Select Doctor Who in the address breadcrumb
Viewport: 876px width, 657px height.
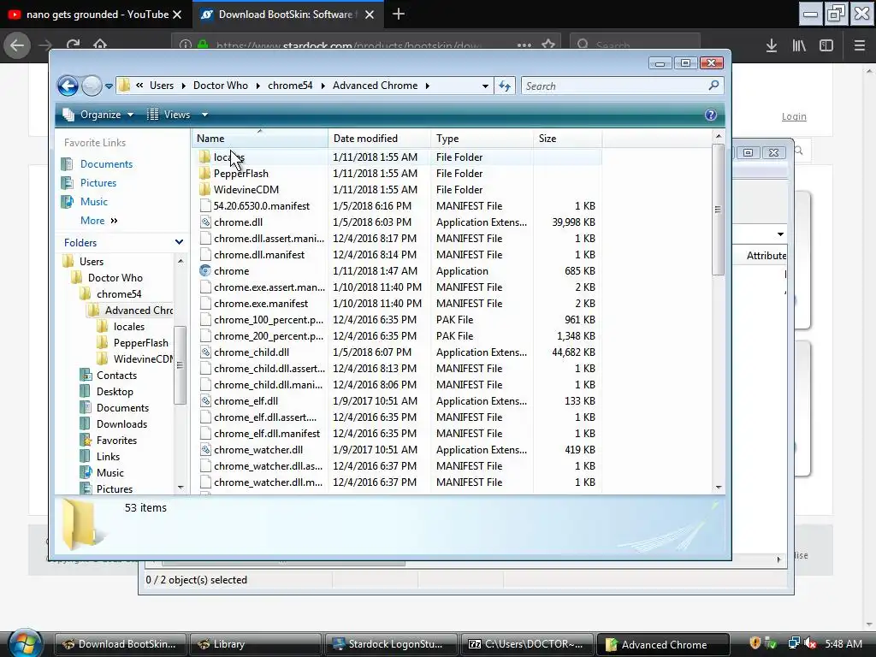tap(220, 86)
